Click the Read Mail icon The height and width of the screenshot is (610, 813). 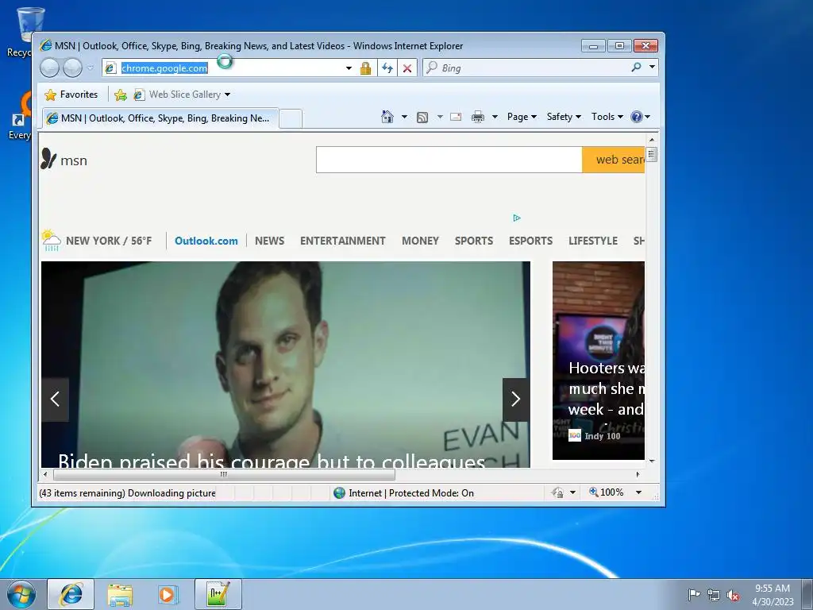pyautogui.click(x=456, y=117)
